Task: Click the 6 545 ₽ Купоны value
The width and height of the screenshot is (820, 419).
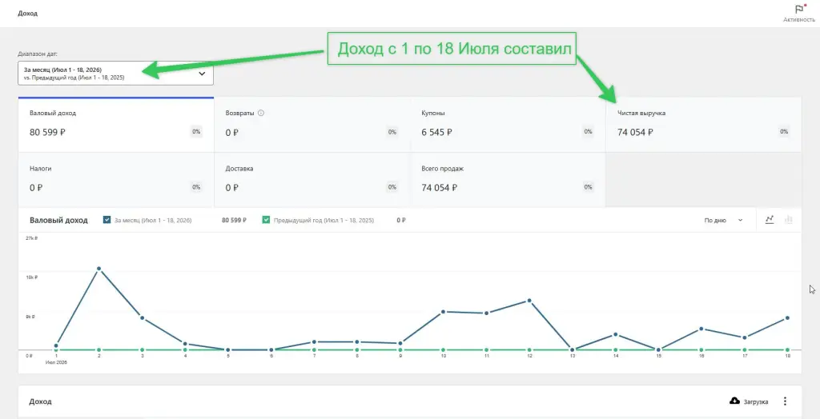Action: [x=436, y=132]
